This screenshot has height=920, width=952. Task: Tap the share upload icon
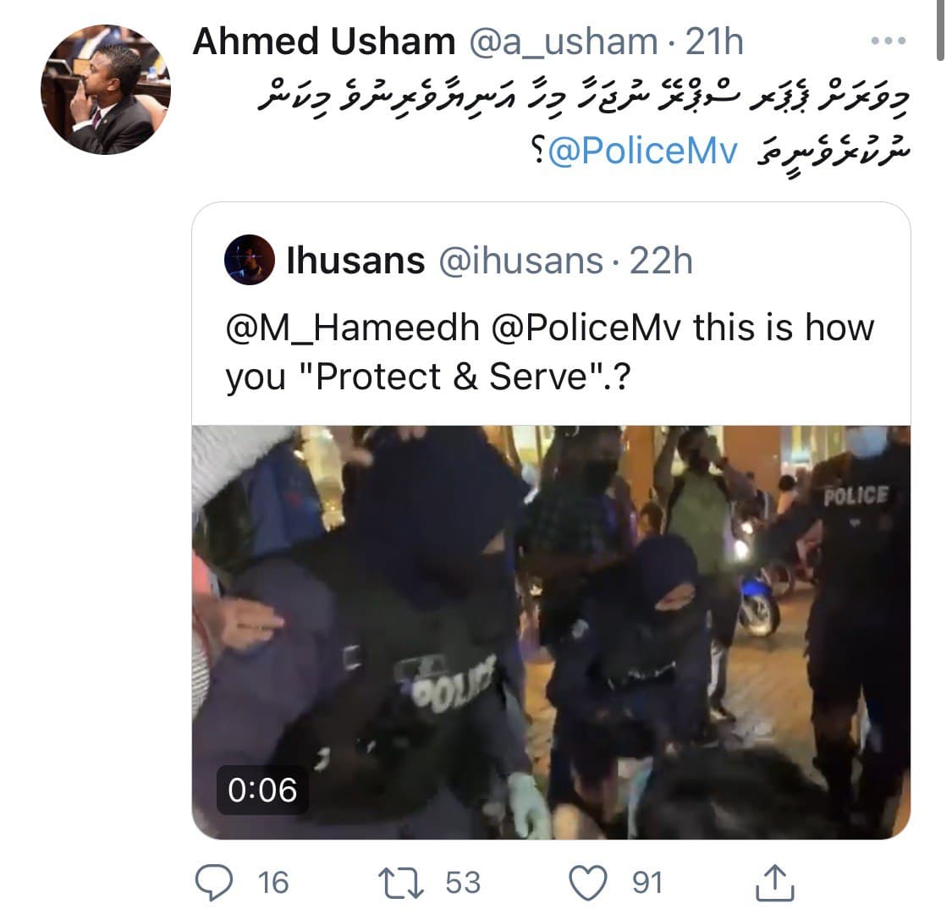pos(774,882)
